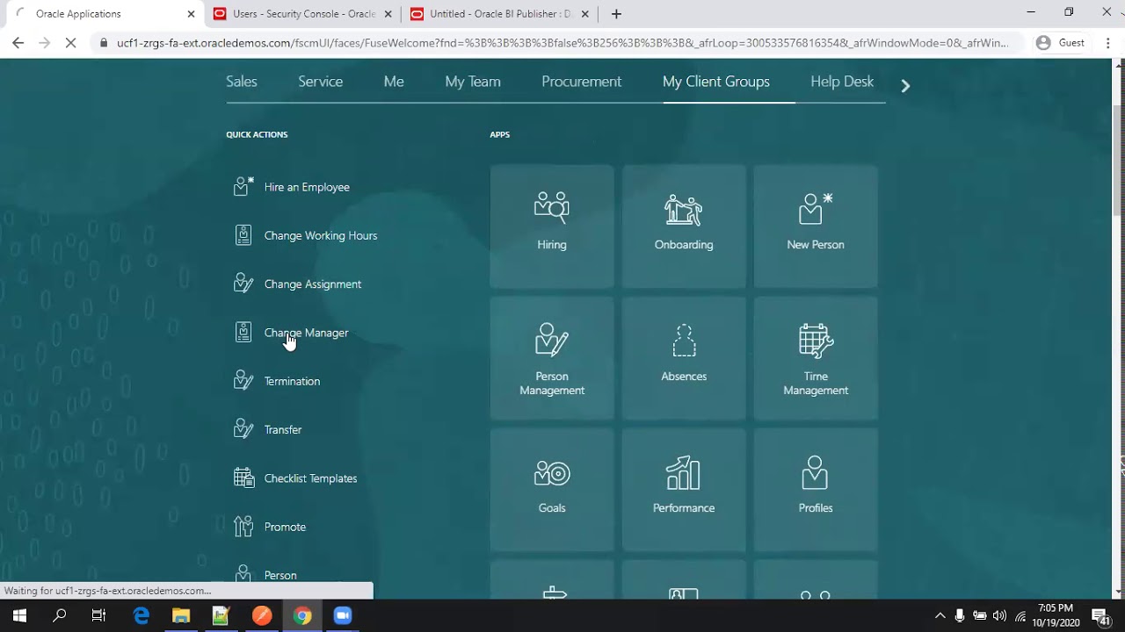The image size is (1125, 632).
Task: Open the Onboarding app tile
Action: click(684, 226)
